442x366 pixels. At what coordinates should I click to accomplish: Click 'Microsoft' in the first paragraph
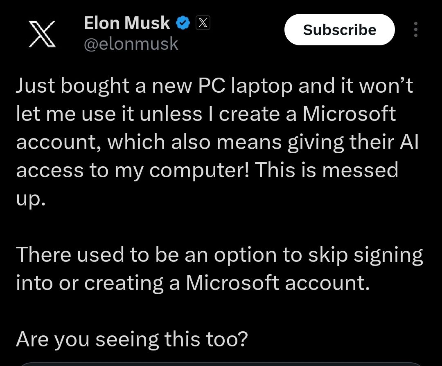point(349,114)
